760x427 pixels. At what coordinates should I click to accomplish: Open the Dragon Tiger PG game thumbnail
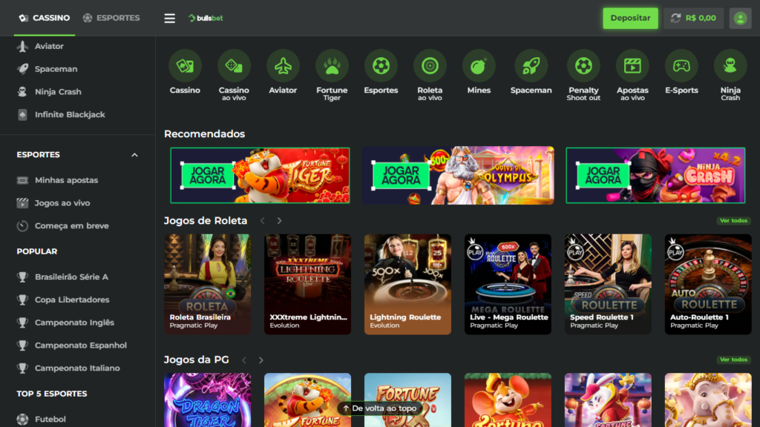tap(208, 400)
